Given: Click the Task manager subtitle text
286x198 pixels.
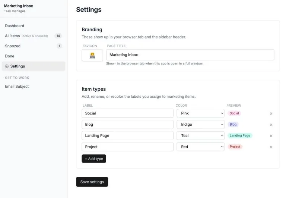Looking at the screenshot, I should coord(15,11).
